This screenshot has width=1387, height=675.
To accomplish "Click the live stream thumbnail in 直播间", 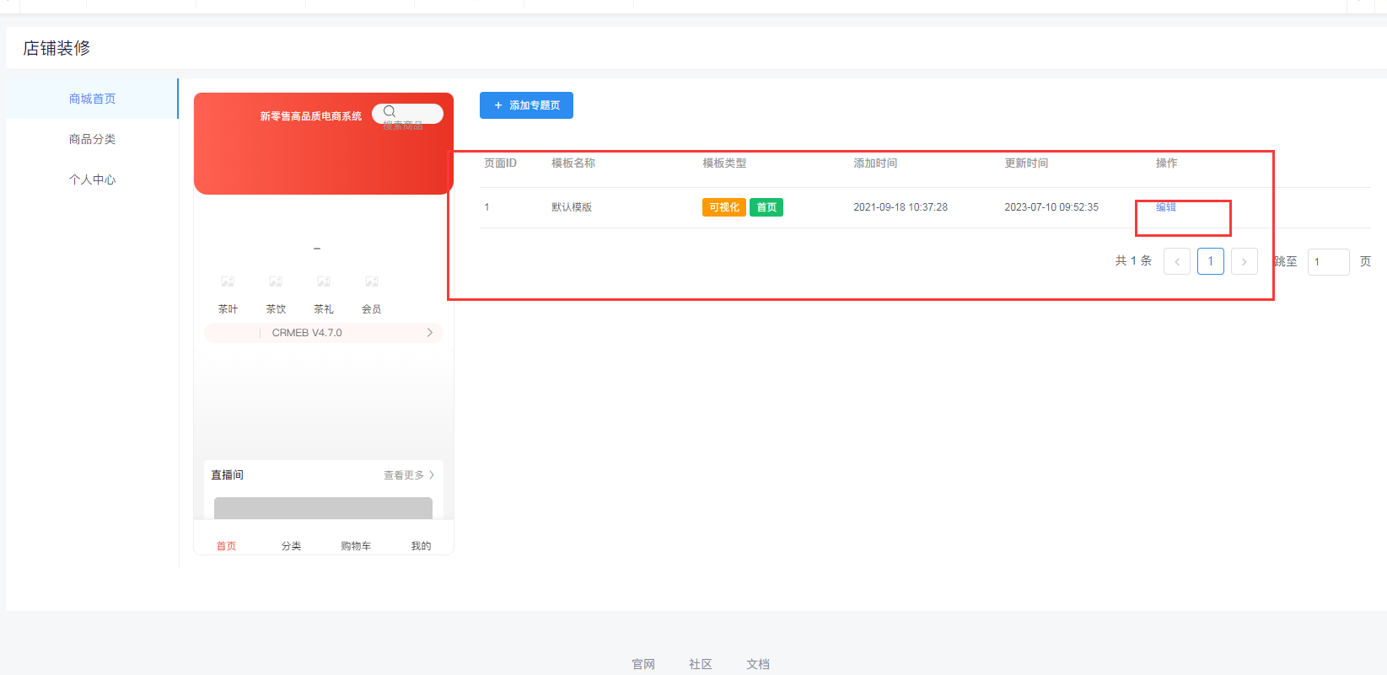I will tap(323, 507).
